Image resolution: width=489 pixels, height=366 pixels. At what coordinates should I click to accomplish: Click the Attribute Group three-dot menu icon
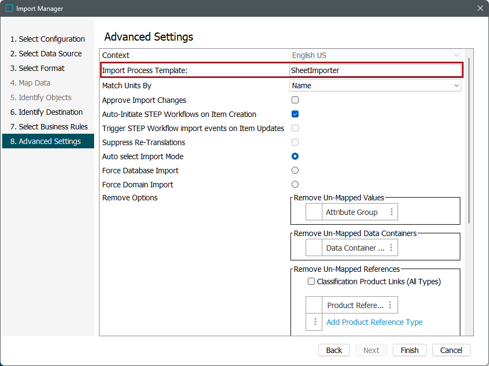(x=392, y=212)
